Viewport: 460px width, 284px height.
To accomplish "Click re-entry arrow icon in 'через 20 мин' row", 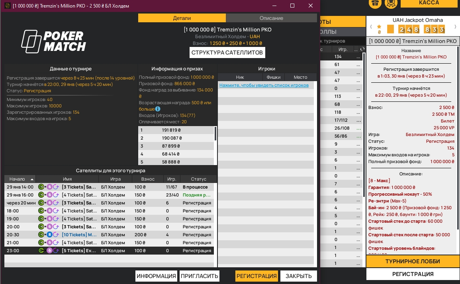I will [x=56, y=203].
